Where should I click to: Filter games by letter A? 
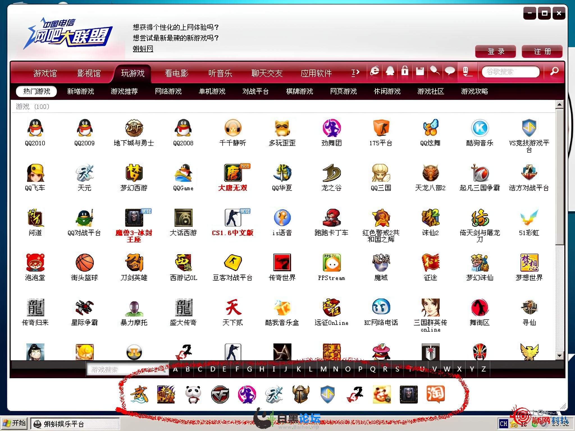point(175,369)
